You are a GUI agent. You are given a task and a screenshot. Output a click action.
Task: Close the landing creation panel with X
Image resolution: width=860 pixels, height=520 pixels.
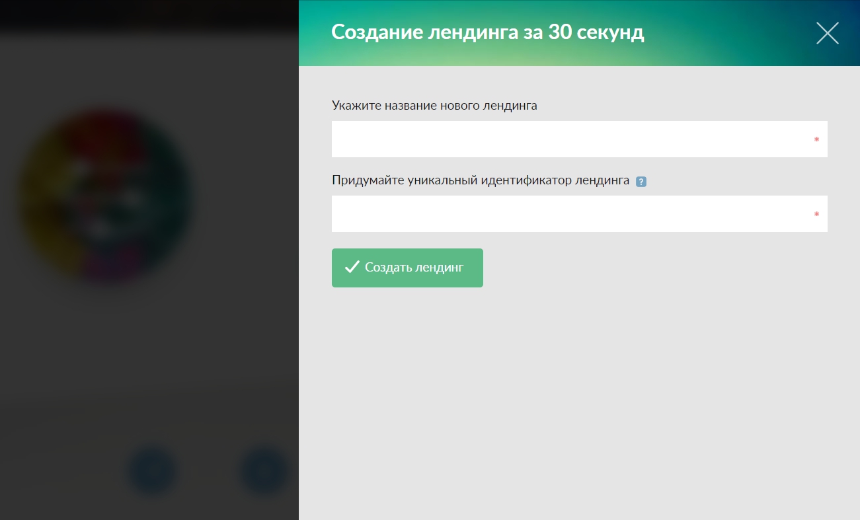click(x=827, y=33)
